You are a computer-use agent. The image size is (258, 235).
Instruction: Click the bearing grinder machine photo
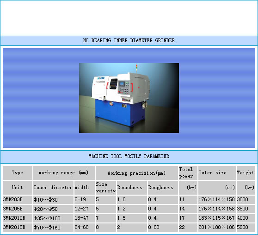(129, 98)
